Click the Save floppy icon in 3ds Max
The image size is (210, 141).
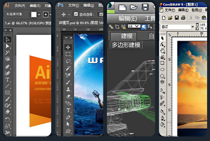point(145,7)
